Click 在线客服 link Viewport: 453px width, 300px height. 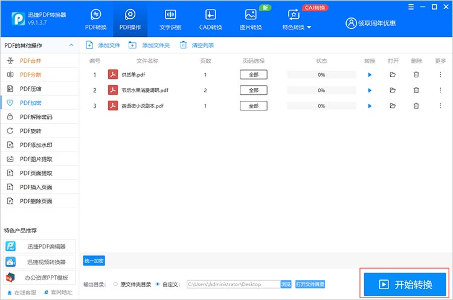pos(22,293)
